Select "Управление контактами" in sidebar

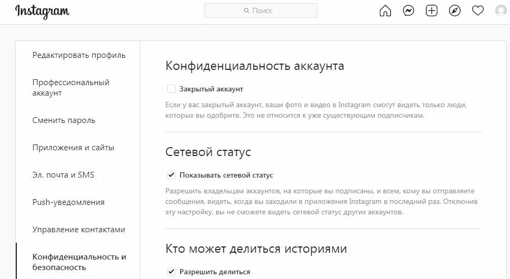coord(79,229)
